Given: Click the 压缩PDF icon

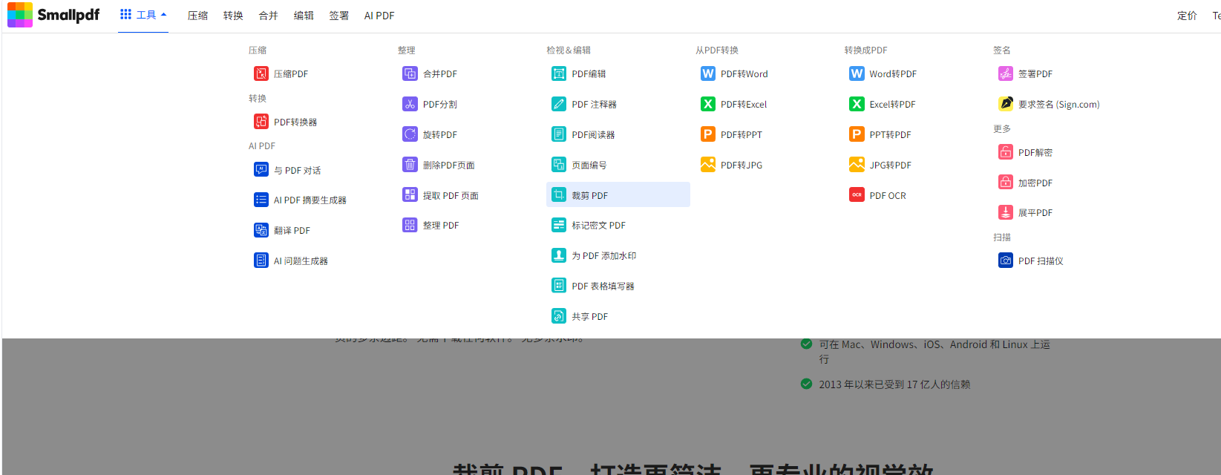Looking at the screenshot, I should [x=261, y=73].
